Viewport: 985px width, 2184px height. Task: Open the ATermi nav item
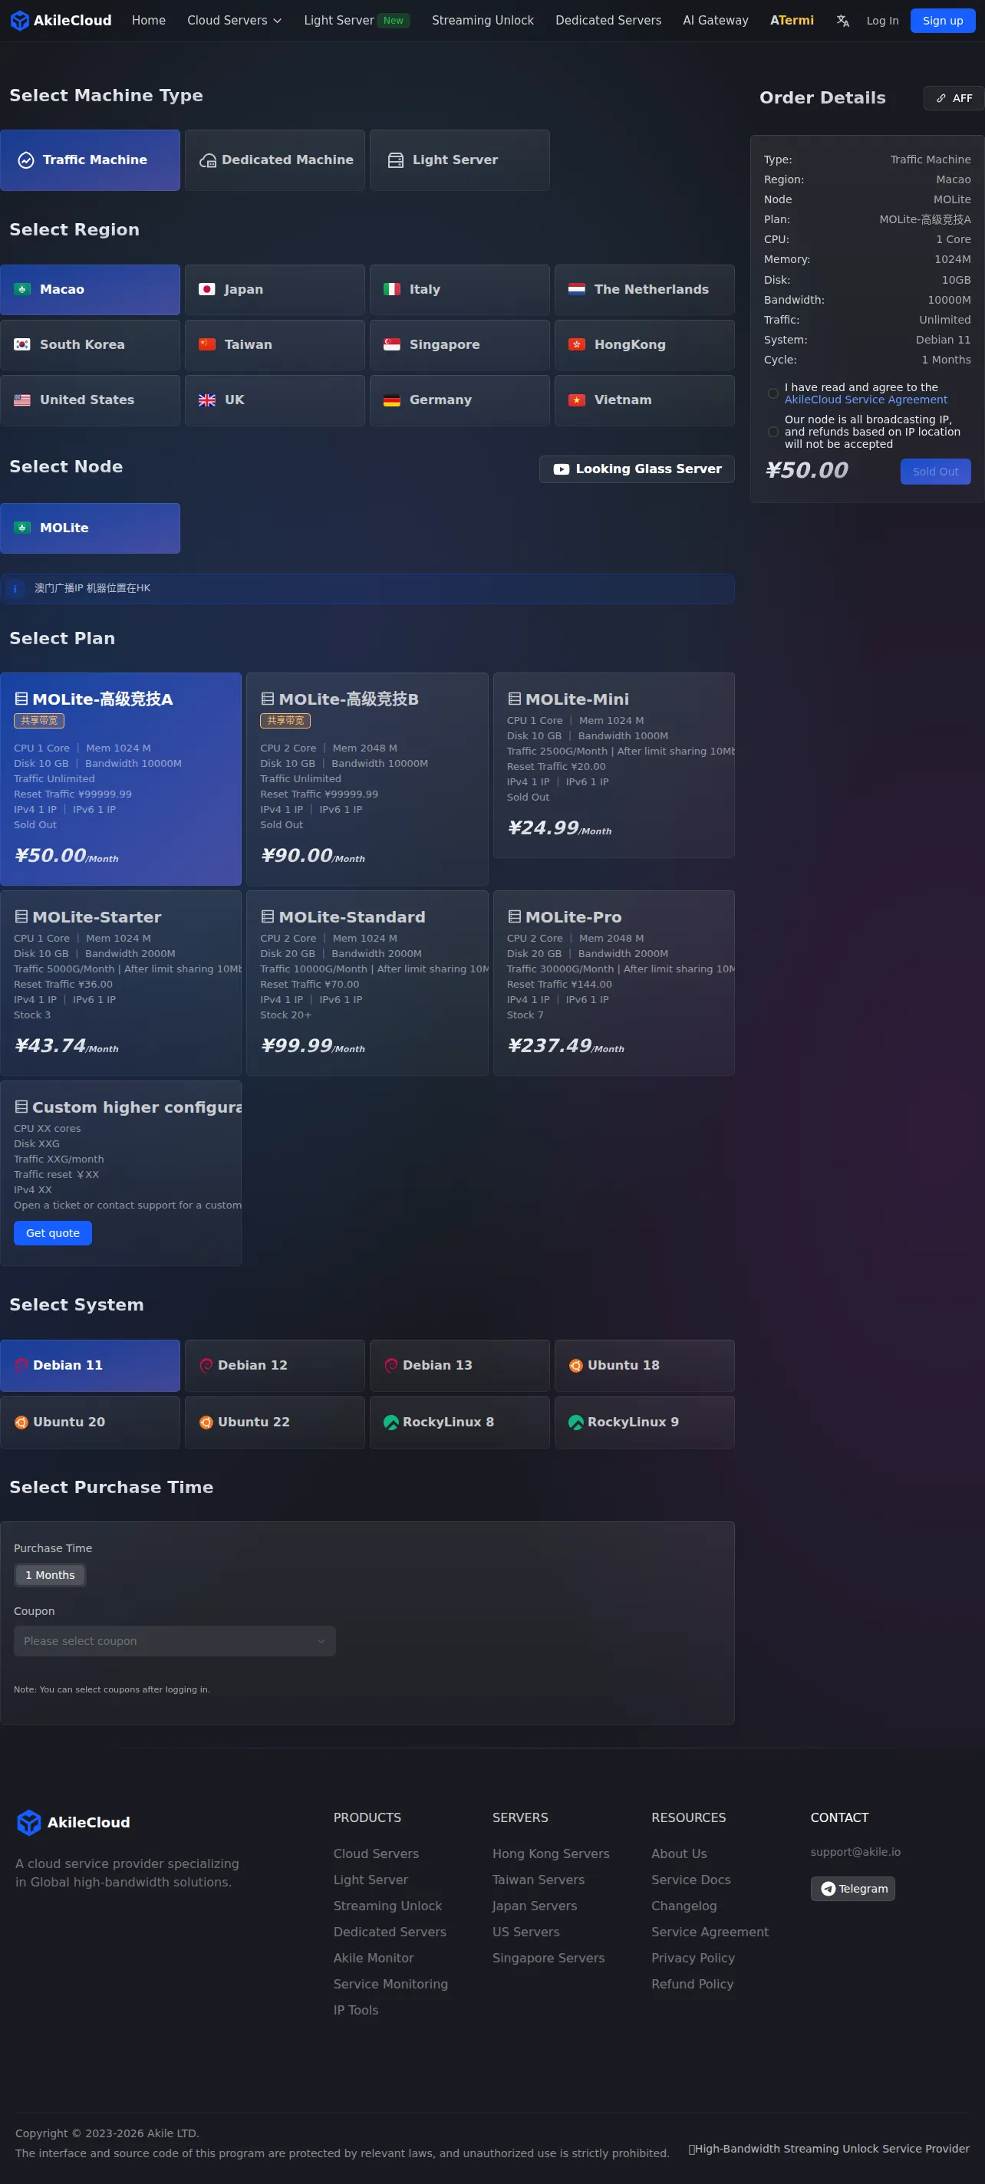point(792,21)
